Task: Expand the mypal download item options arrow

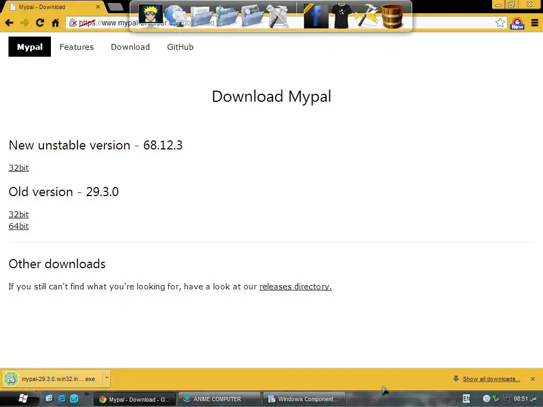Action: coord(107,378)
